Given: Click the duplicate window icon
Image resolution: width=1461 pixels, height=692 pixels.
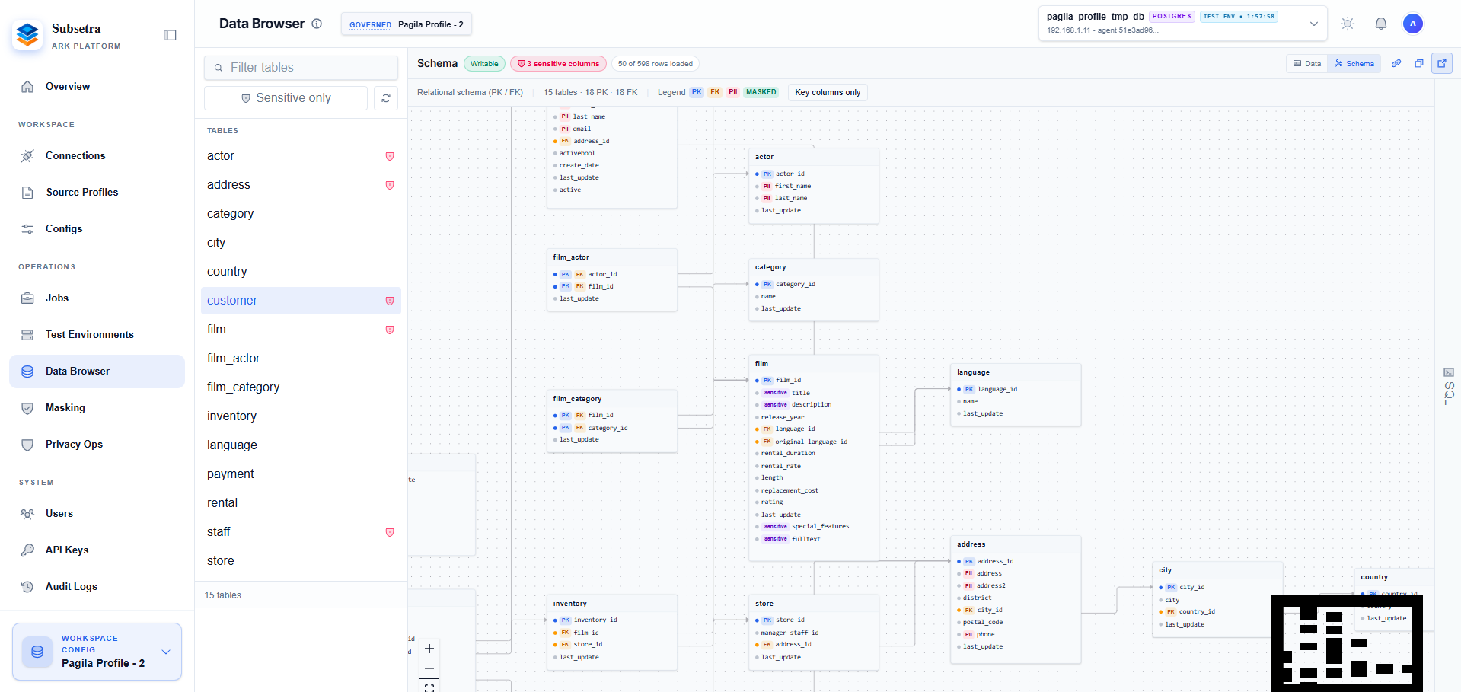Looking at the screenshot, I should tap(1419, 63).
